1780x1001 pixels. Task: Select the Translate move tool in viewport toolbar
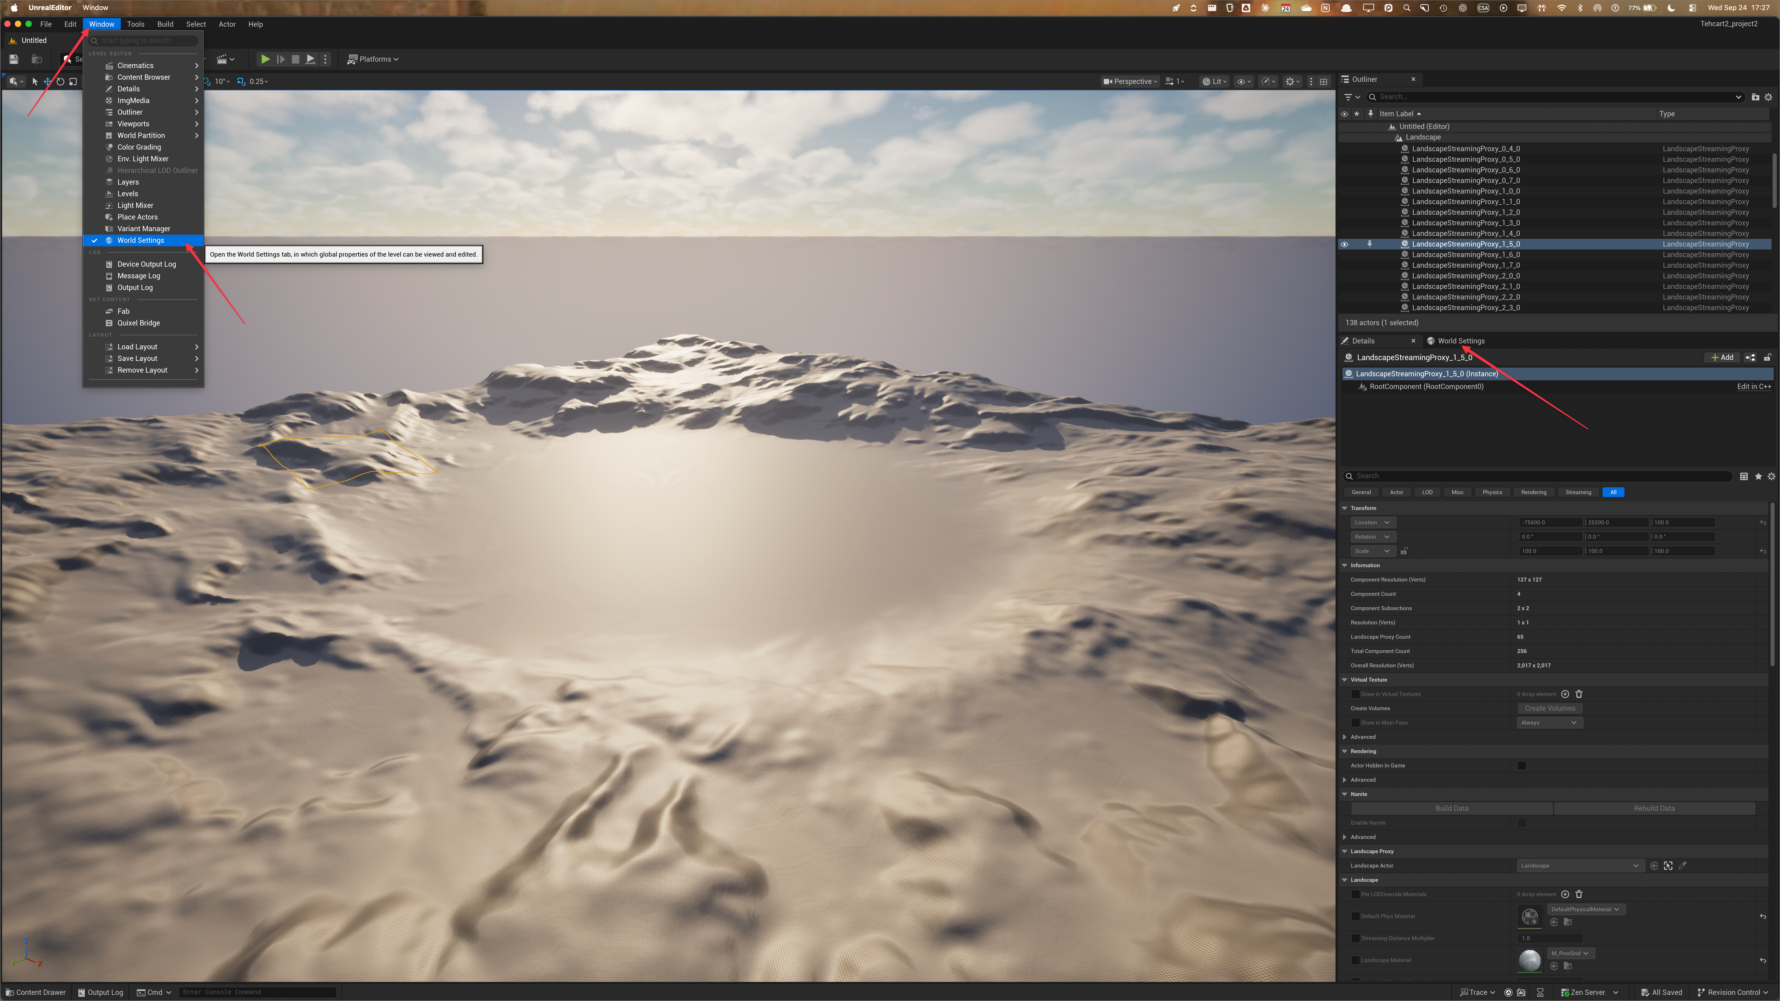click(x=48, y=82)
